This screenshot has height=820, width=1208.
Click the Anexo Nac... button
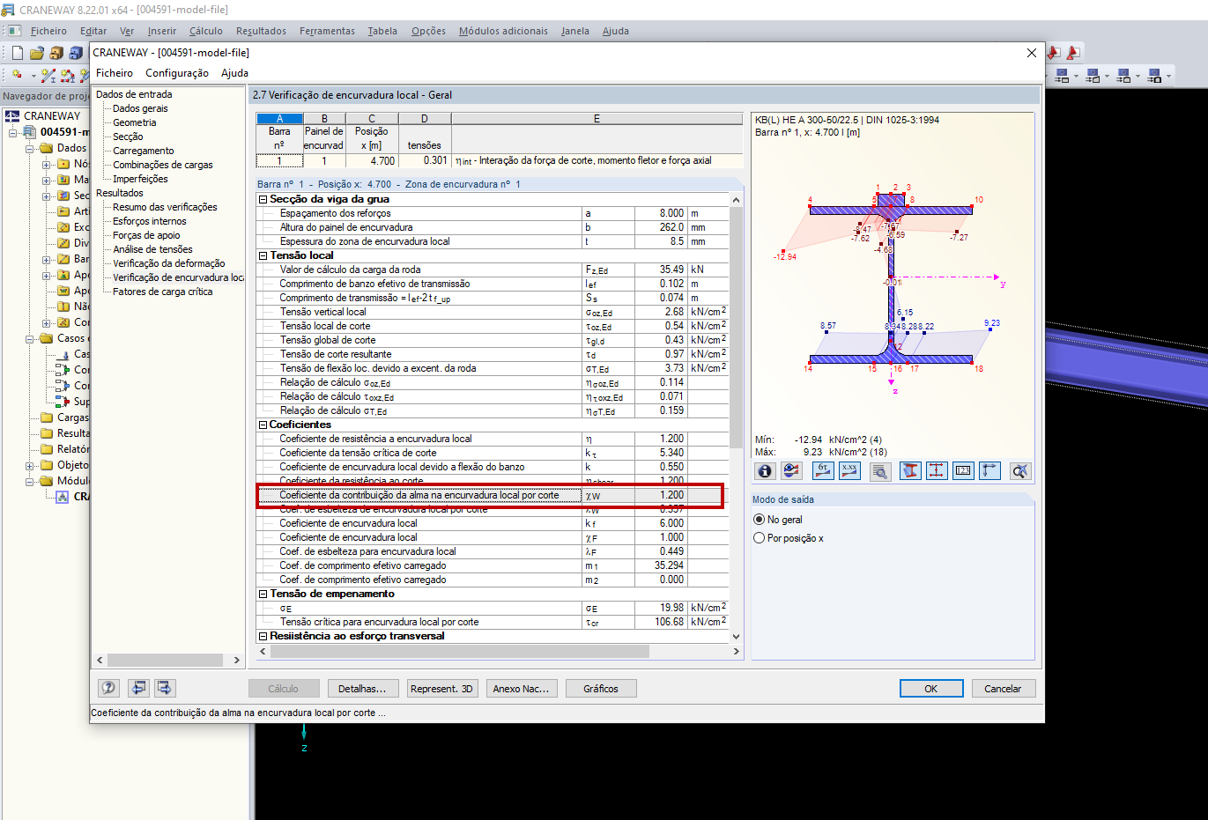pos(522,689)
